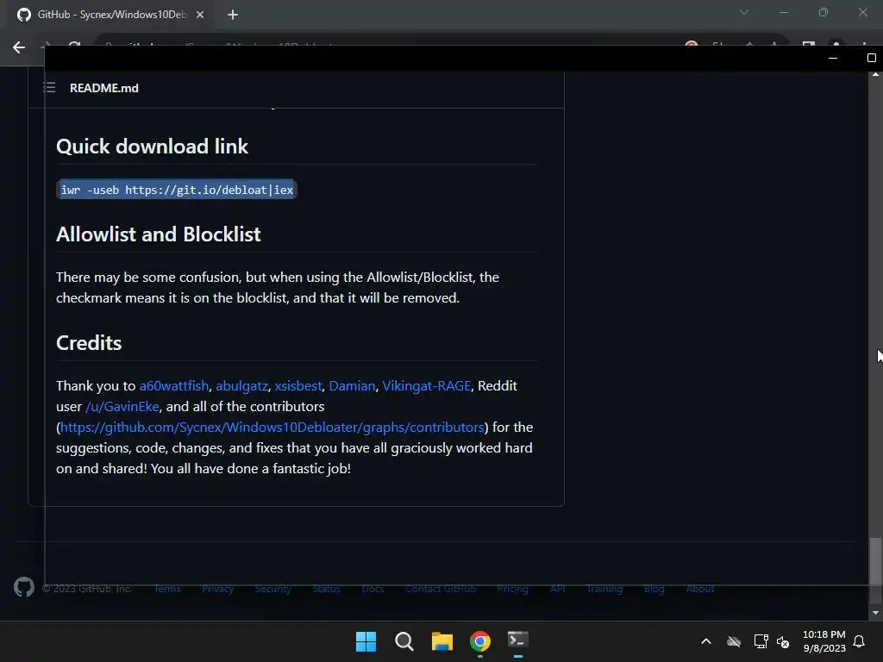Click the Quick download link heading

tap(152, 147)
